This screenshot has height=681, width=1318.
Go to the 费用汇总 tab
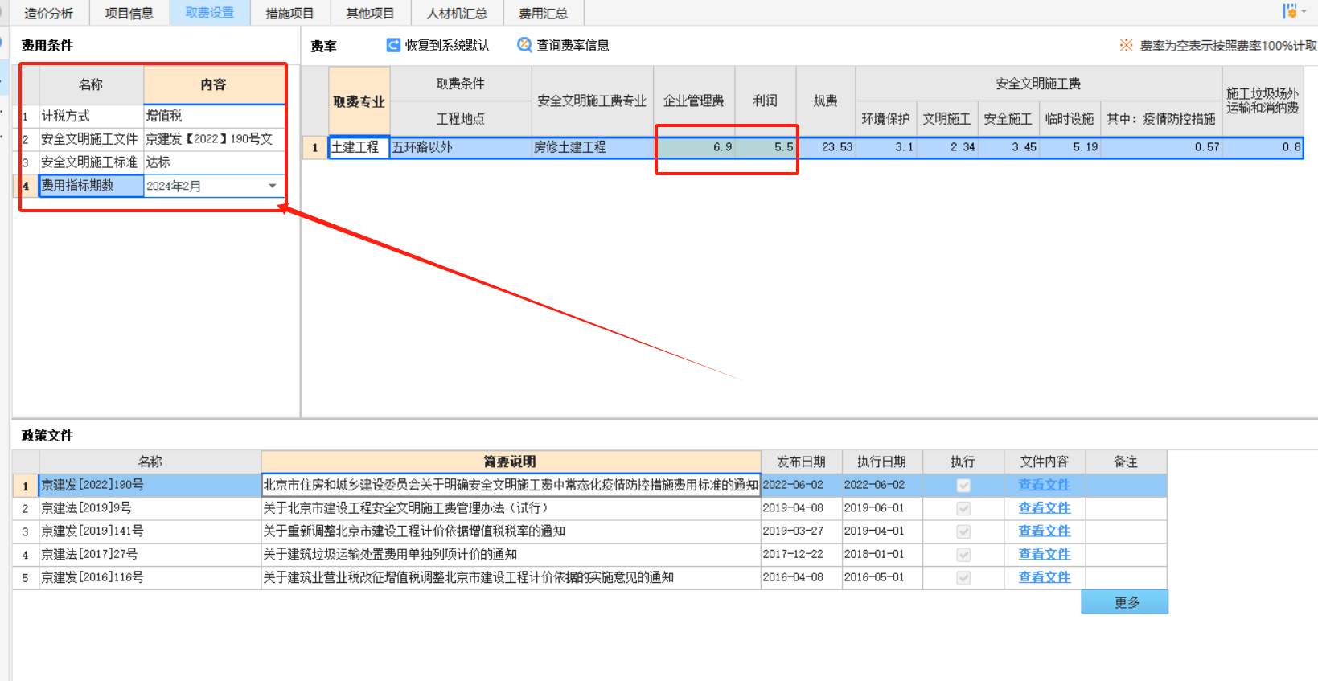click(543, 13)
